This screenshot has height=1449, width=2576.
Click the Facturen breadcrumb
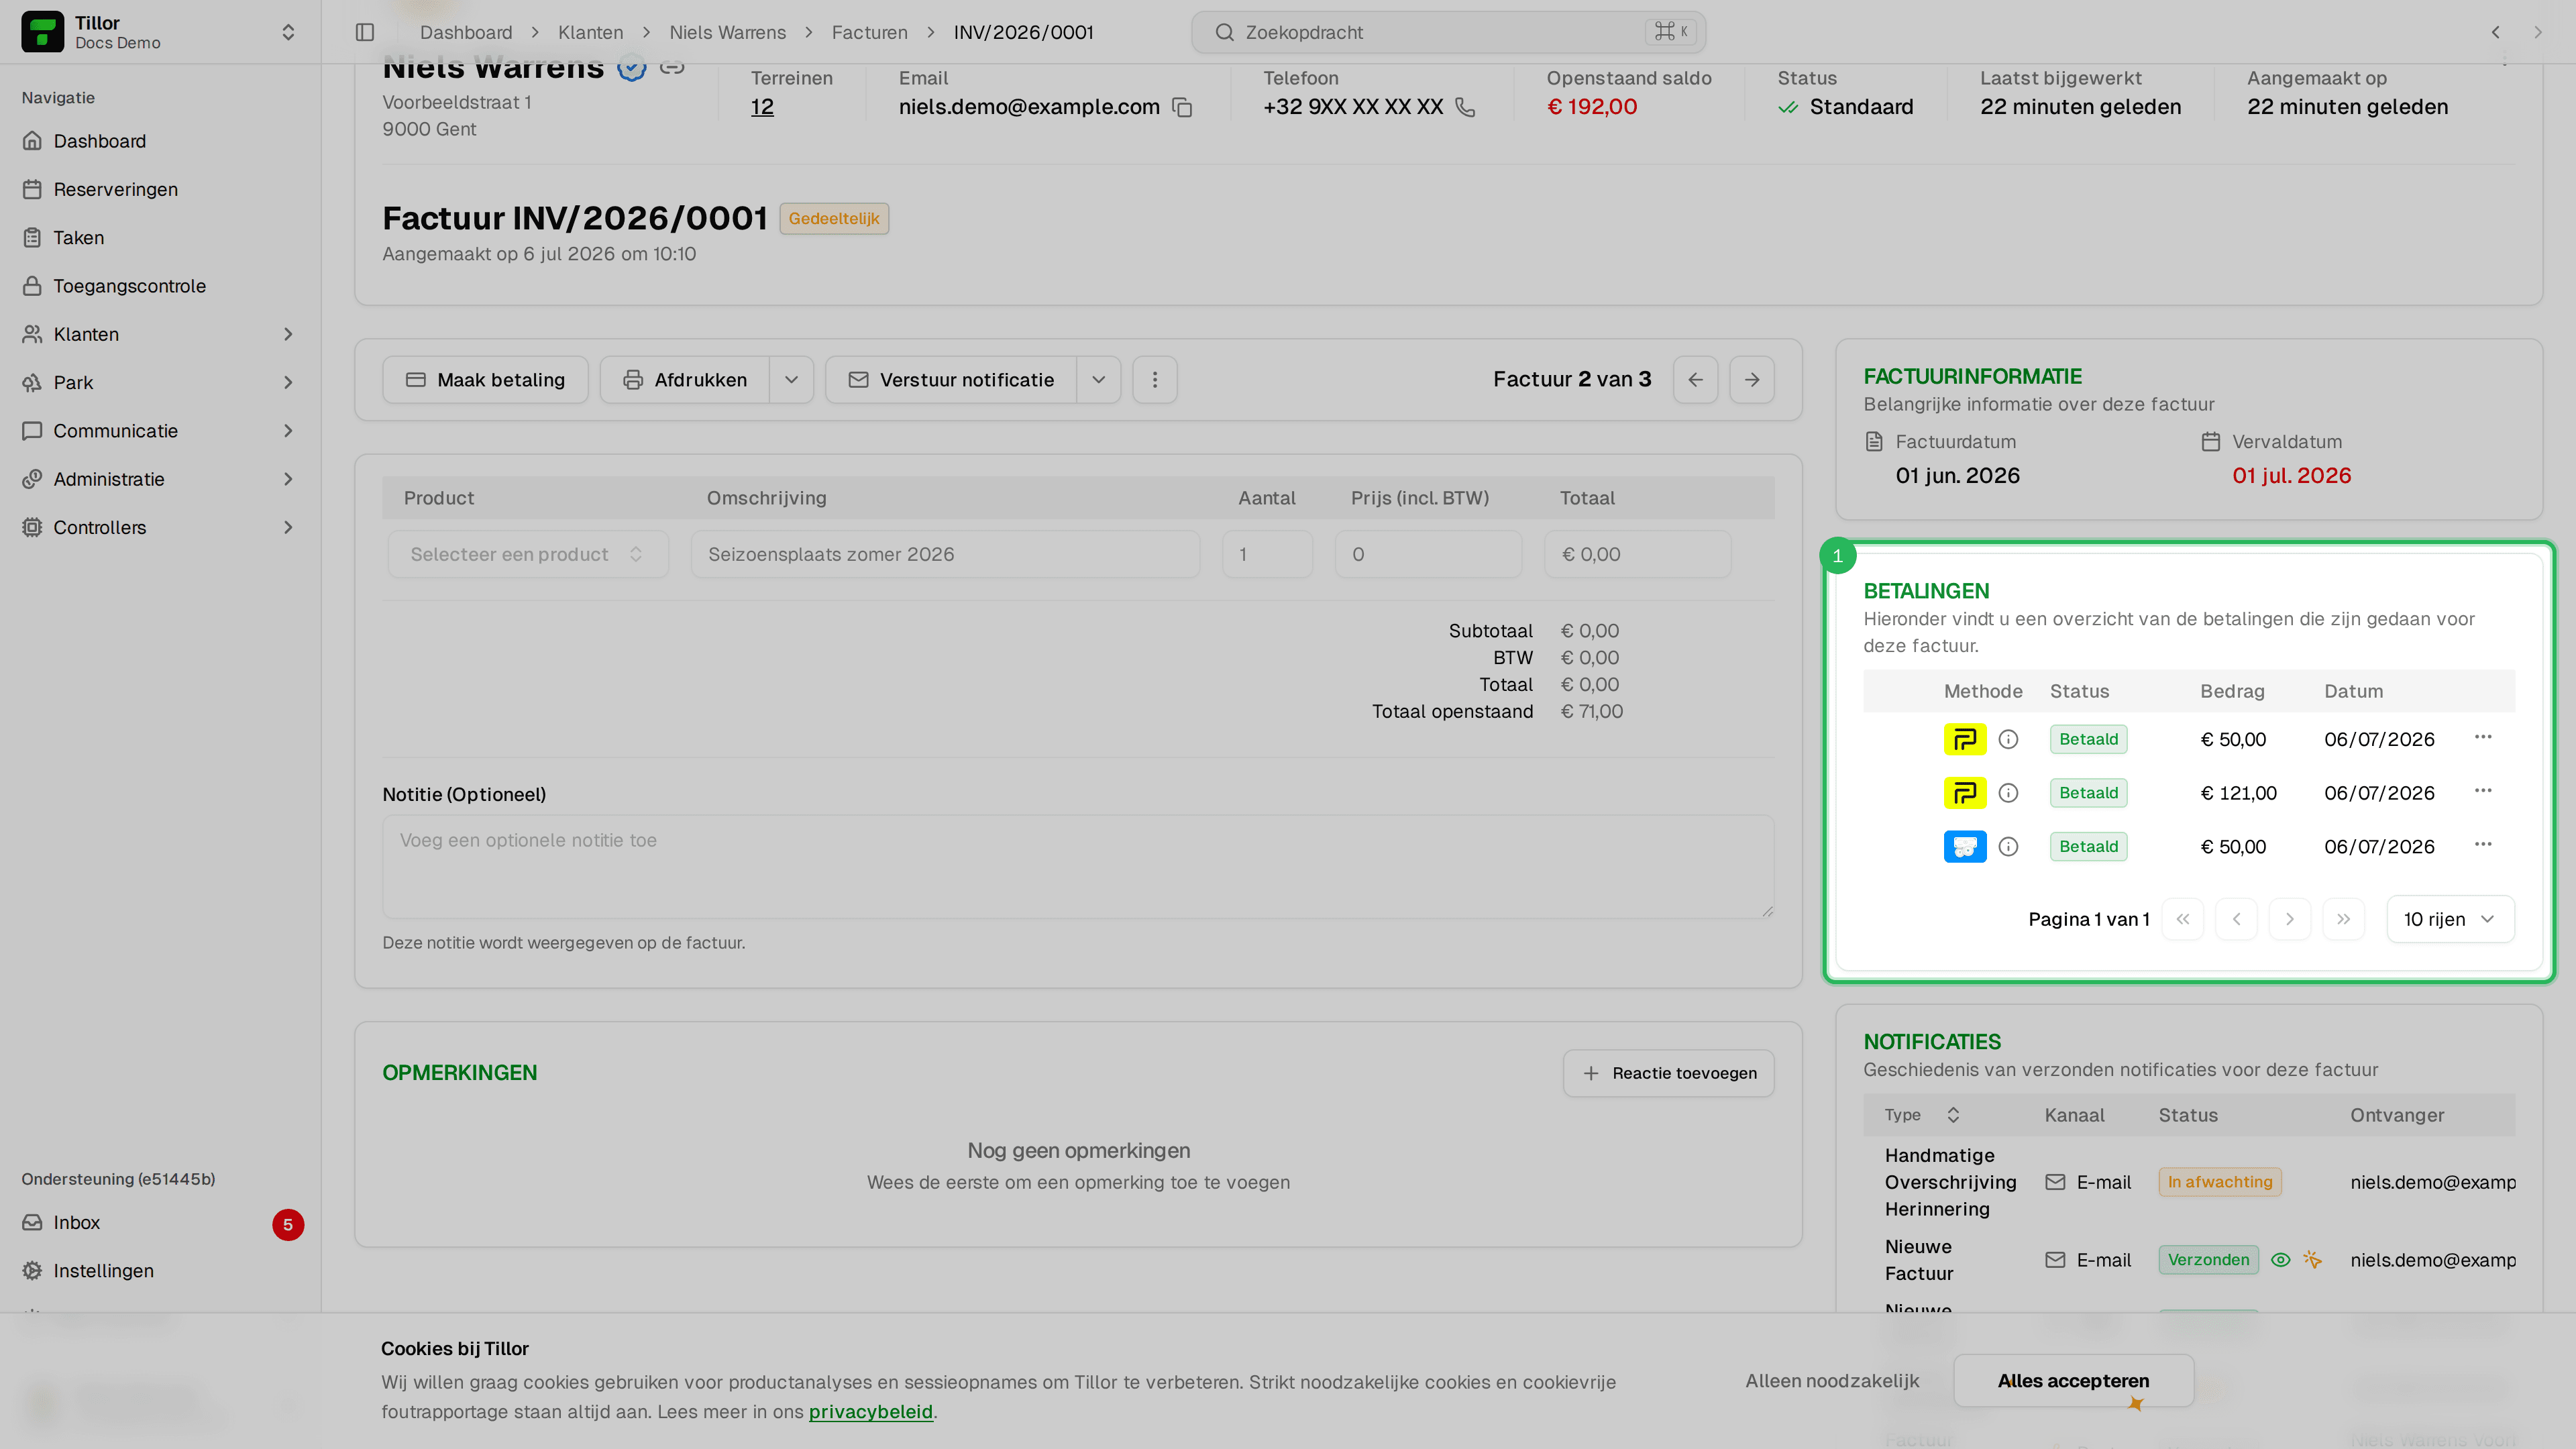point(869,32)
